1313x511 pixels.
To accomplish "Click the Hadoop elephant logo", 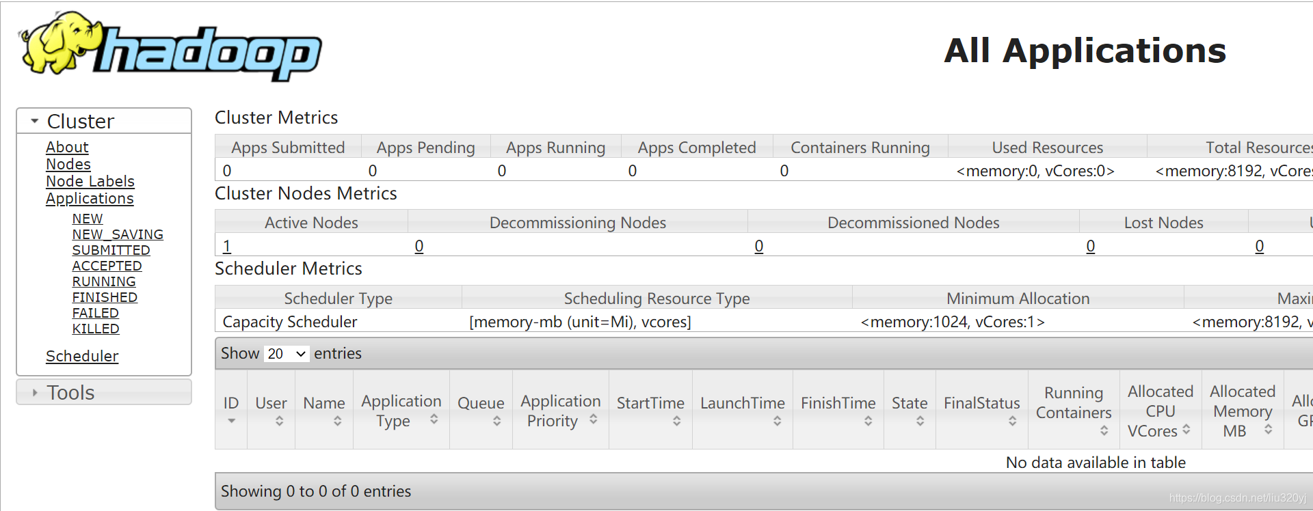I will click(171, 46).
